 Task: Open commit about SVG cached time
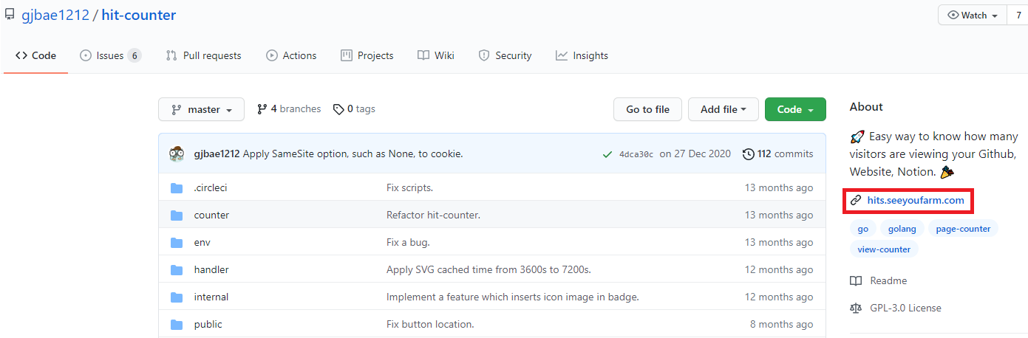click(x=489, y=269)
